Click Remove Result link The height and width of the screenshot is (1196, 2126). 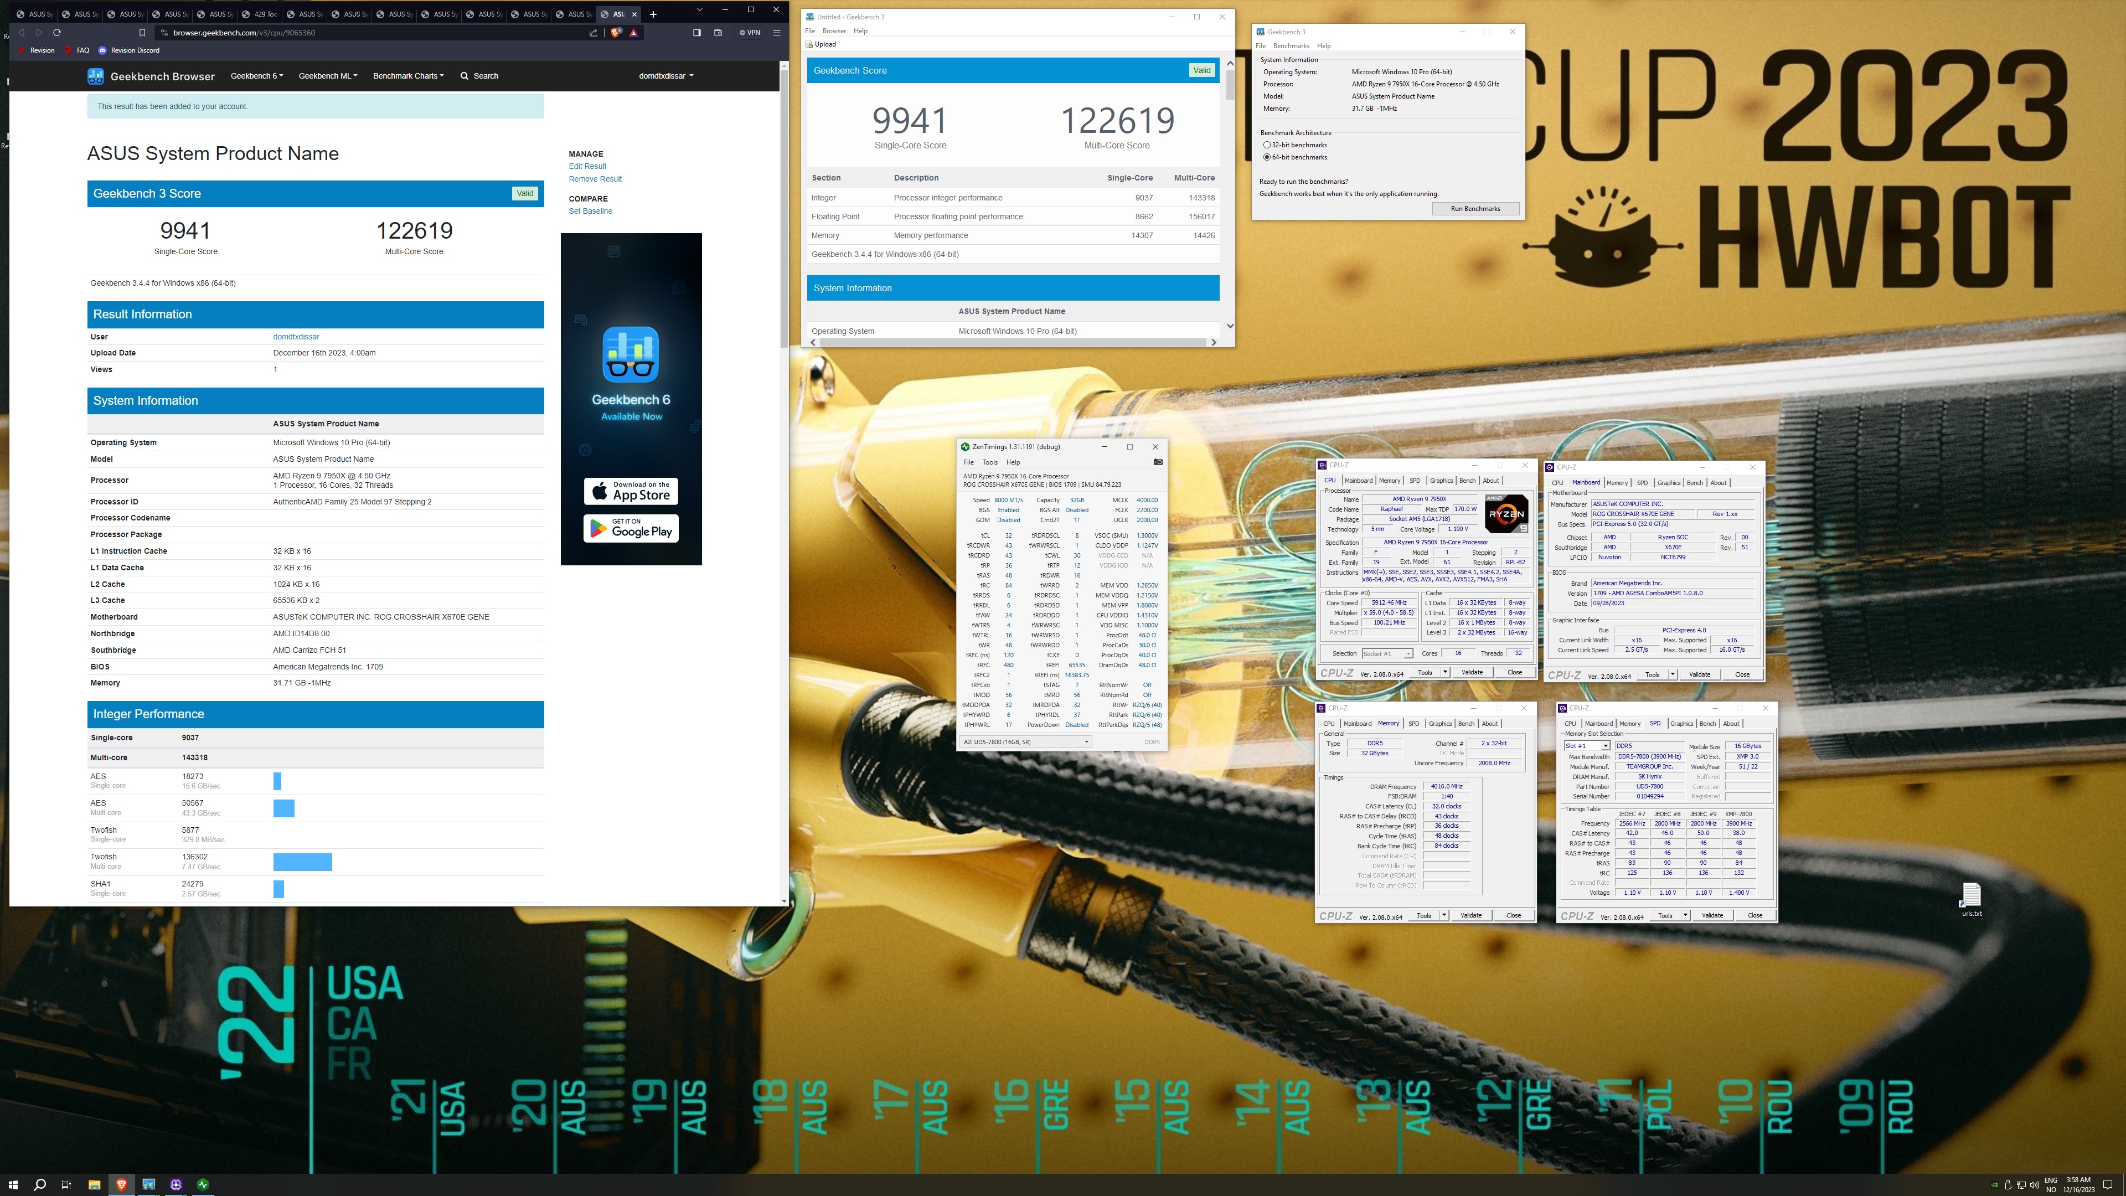(595, 179)
